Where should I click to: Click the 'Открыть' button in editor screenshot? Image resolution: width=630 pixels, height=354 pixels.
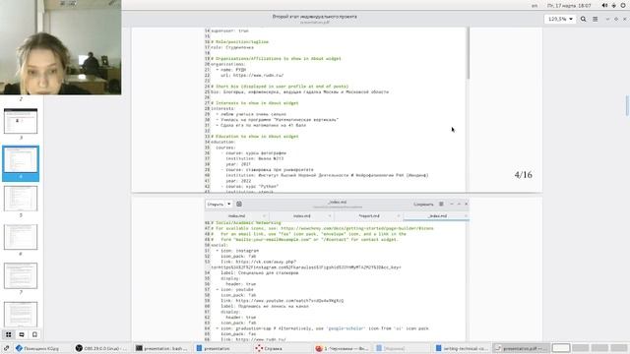216,205
